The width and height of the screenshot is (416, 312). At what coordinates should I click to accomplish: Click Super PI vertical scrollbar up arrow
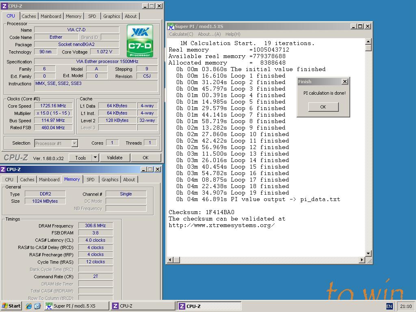click(x=368, y=42)
